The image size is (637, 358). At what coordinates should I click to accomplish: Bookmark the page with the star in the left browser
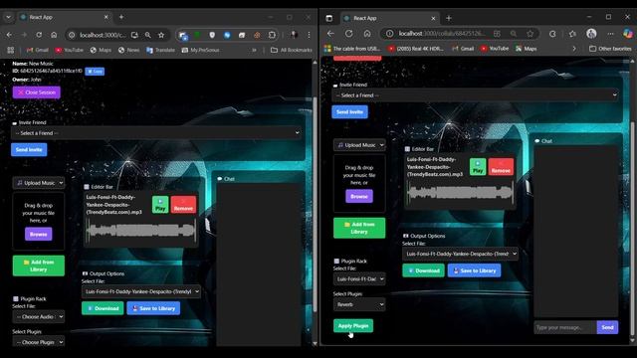tap(161, 35)
